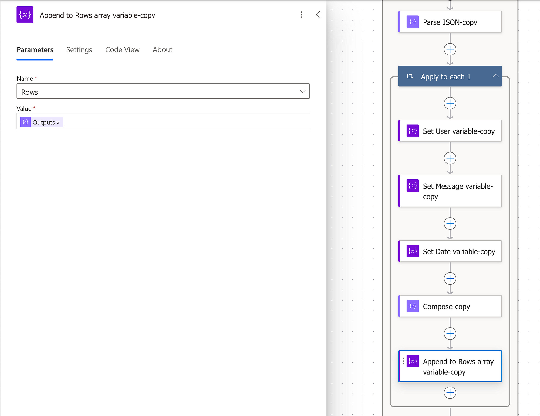Click the Compose-copy action icon

click(413, 306)
